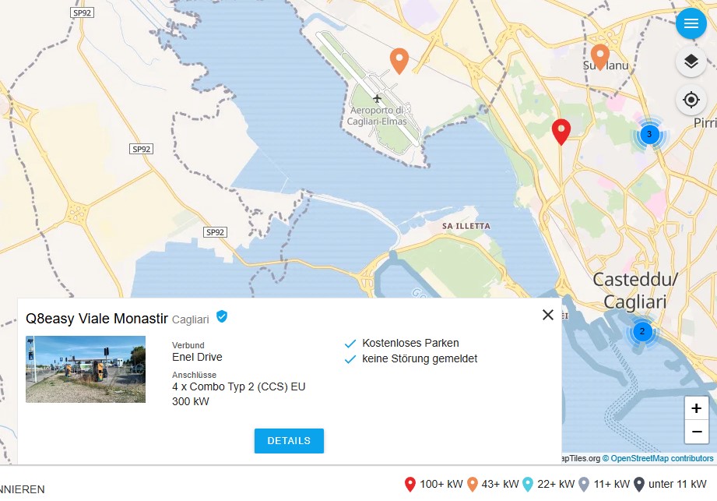This screenshot has width=717, height=501.
Task: Select the red charging station marker near the airport
Action: [561, 131]
